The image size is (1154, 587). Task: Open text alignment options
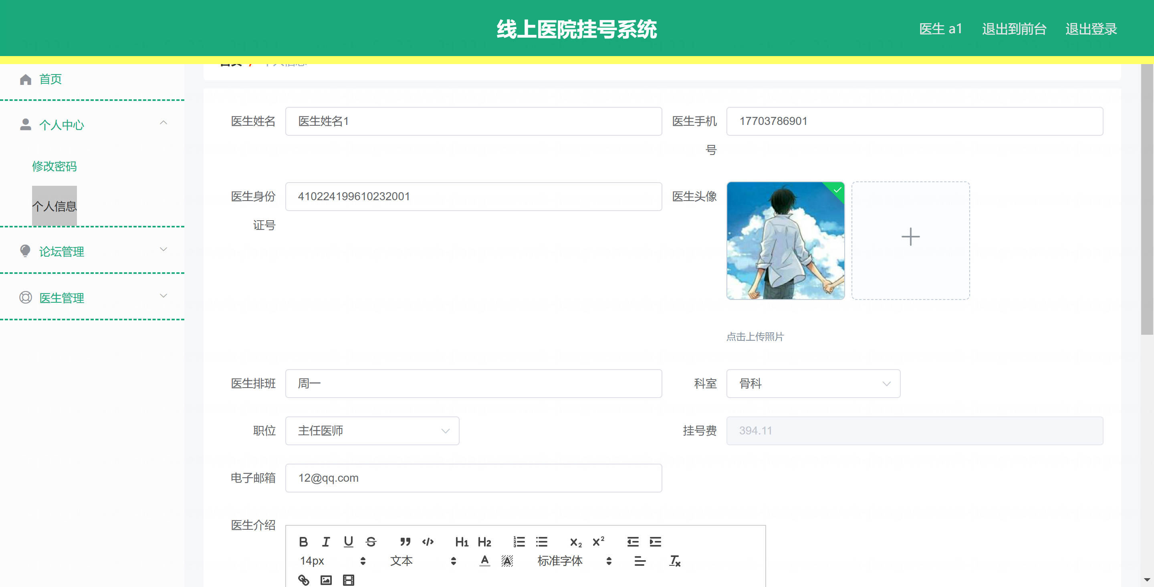[x=640, y=561]
